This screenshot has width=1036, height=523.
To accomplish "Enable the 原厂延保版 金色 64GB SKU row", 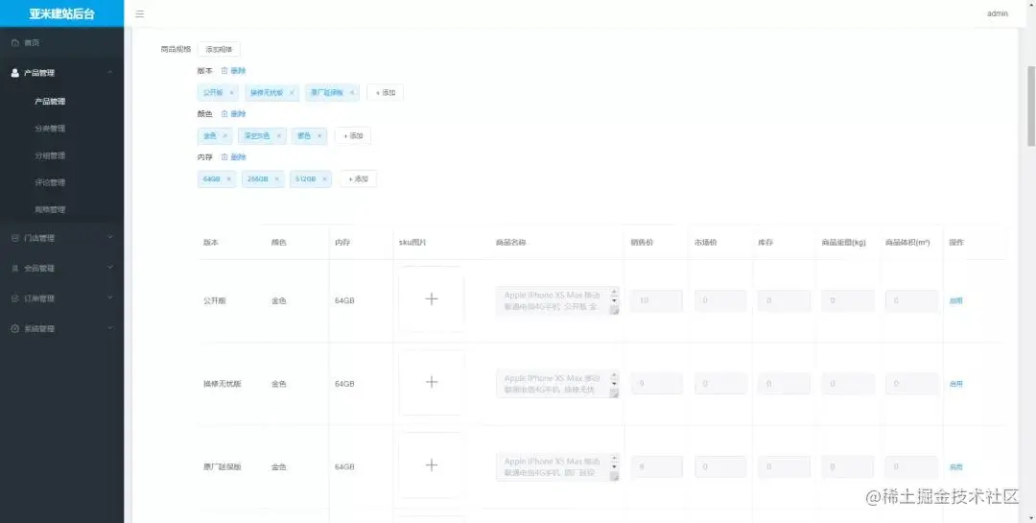I will [x=956, y=466].
